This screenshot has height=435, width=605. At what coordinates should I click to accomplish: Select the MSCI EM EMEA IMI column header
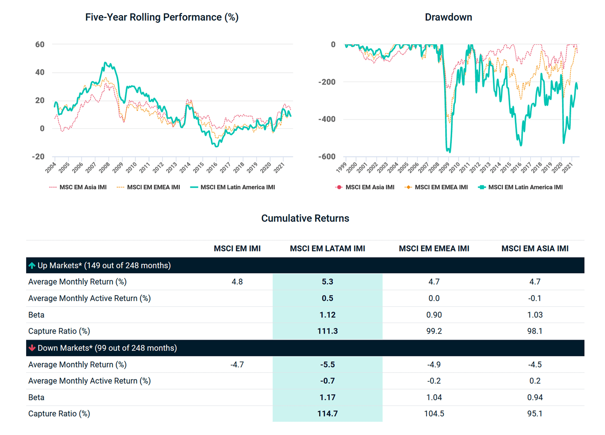434,249
